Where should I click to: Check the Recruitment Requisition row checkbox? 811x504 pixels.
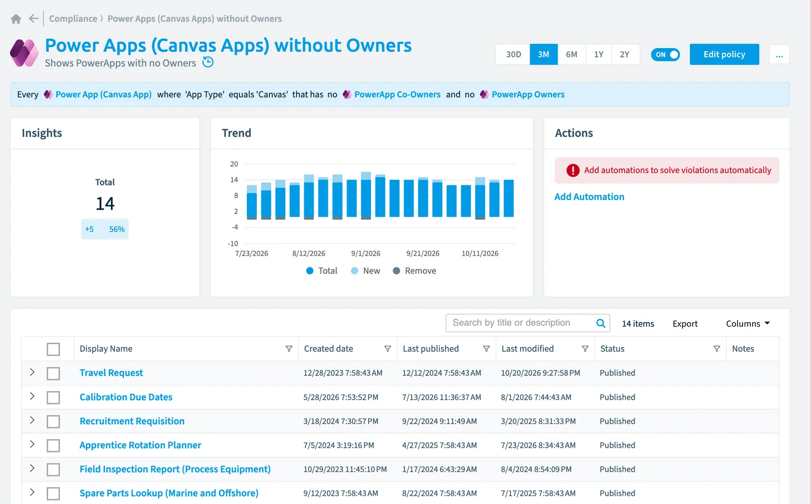point(53,421)
